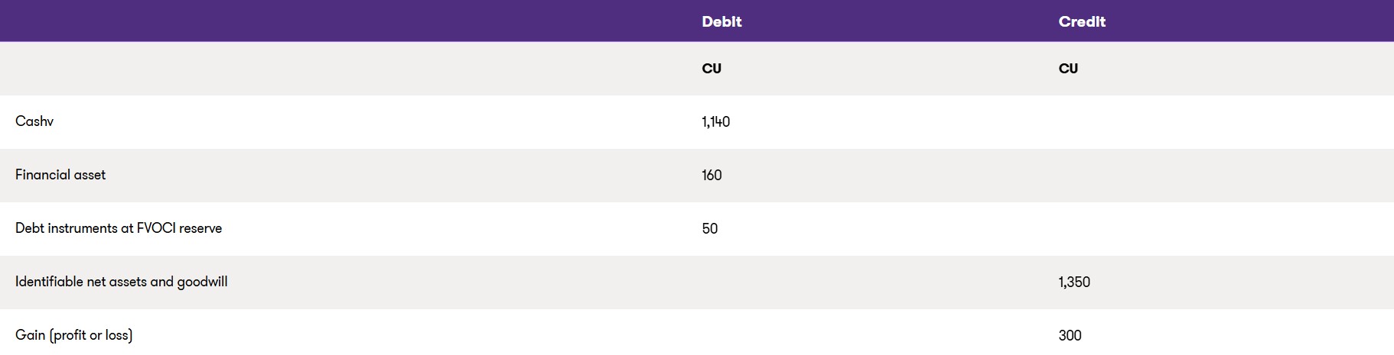Select the CU label under Credit
1394x355 pixels.
(1068, 69)
